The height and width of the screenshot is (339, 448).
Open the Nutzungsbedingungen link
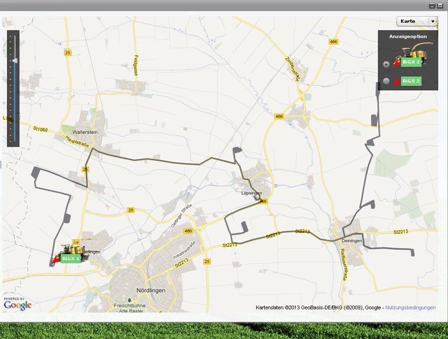(x=410, y=308)
